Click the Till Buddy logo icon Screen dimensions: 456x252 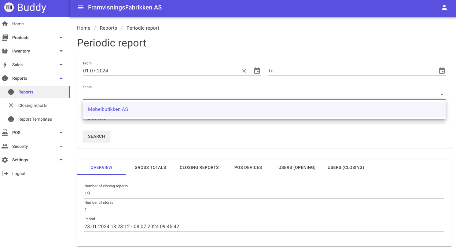[9, 7]
